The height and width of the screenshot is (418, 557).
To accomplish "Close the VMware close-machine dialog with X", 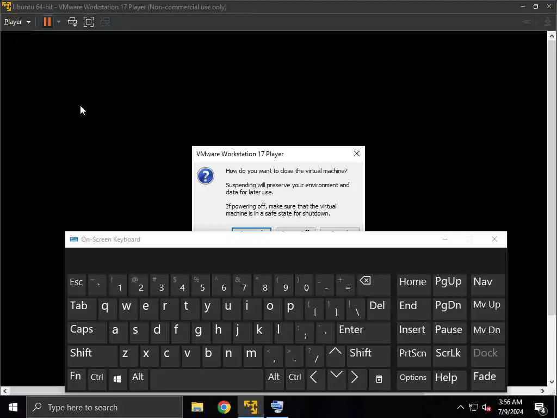I will click(357, 153).
